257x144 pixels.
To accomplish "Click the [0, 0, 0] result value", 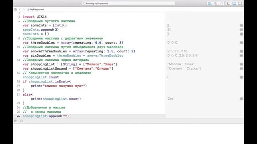I will pyautogui.click(x=172, y=42).
